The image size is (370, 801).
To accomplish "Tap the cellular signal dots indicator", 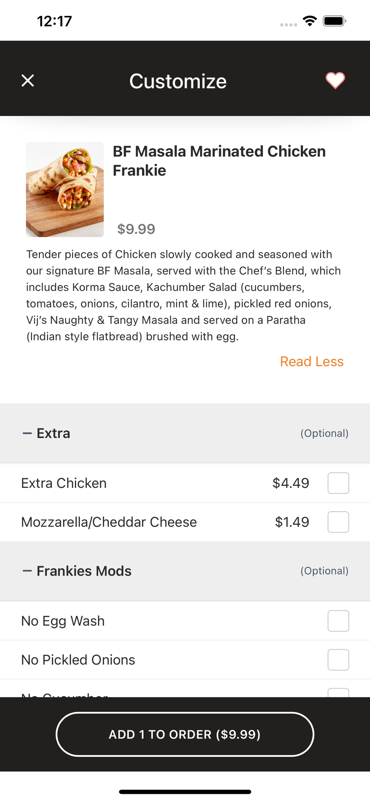I will 288,24.
